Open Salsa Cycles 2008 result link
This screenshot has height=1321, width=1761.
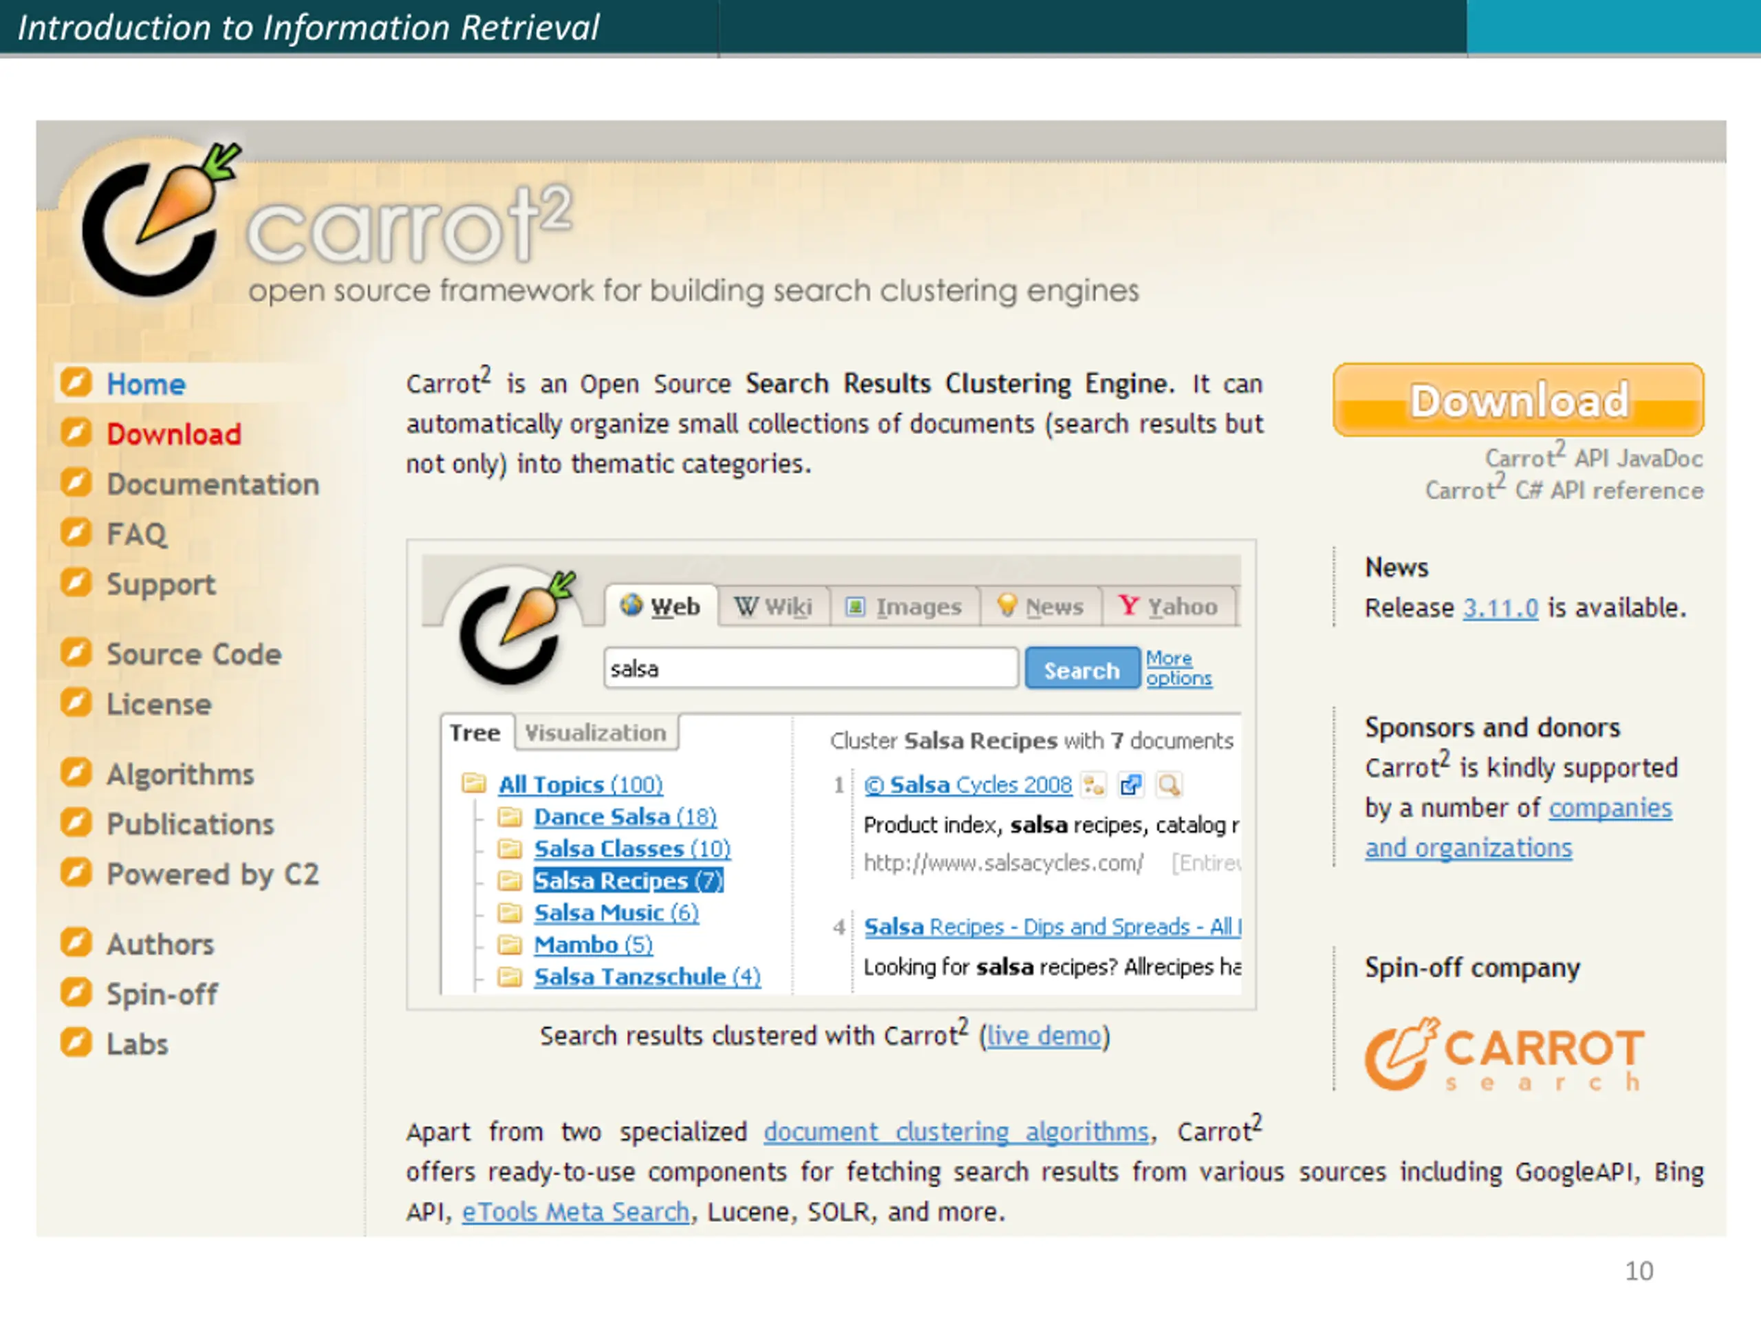[968, 785]
